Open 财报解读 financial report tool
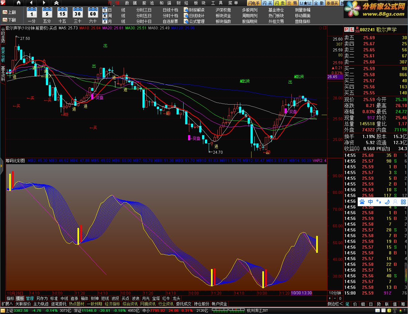Image resolution: width=408 pixels, height=314 pixels. 194,10
